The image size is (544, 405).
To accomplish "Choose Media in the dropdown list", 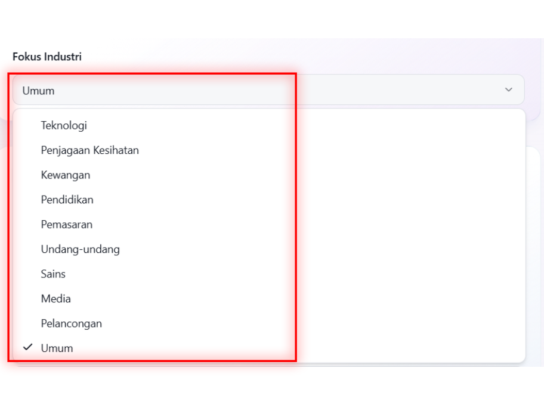I will point(55,299).
